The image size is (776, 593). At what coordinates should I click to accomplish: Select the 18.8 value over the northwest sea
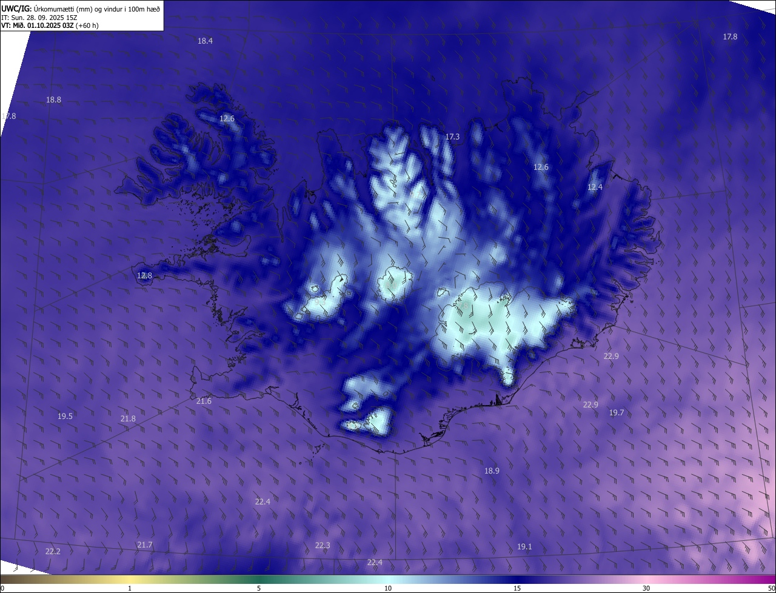53,99
